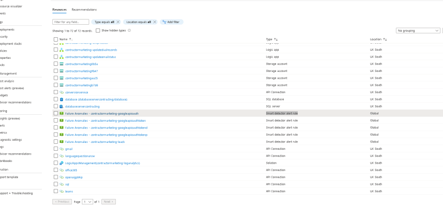Select the Resources tab
443x213 pixels.
(x=59, y=10)
